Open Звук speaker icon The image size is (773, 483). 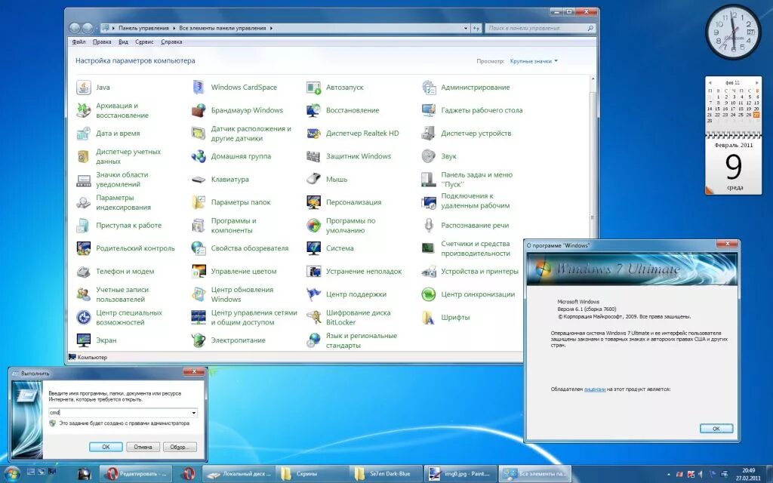[429, 156]
